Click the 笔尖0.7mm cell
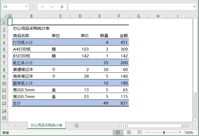This screenshot has height=136, width=199. (31, 96)
